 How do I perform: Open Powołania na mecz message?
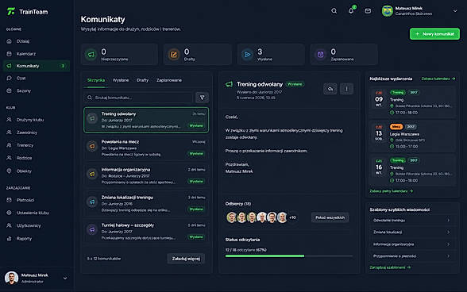click(146, 148)
